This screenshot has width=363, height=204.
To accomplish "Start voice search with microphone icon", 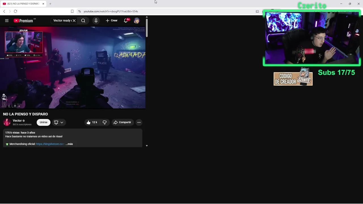I will tap(96, 20).
